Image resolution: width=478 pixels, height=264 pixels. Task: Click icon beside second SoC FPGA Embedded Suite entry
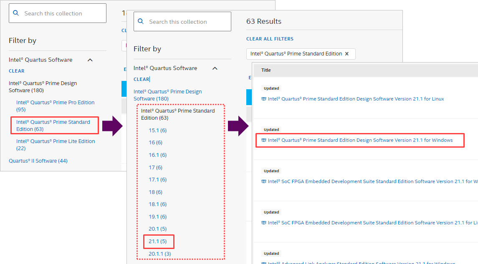(x=264, y=223)
